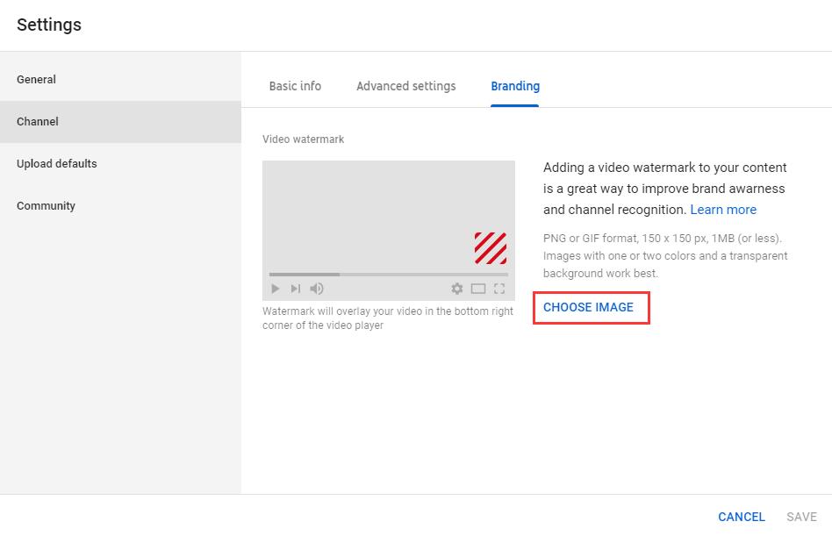Click the settings gear icon in preview player
Viewport: 832px width, 536px height.
pyautogui.click(x=457, y=289)
